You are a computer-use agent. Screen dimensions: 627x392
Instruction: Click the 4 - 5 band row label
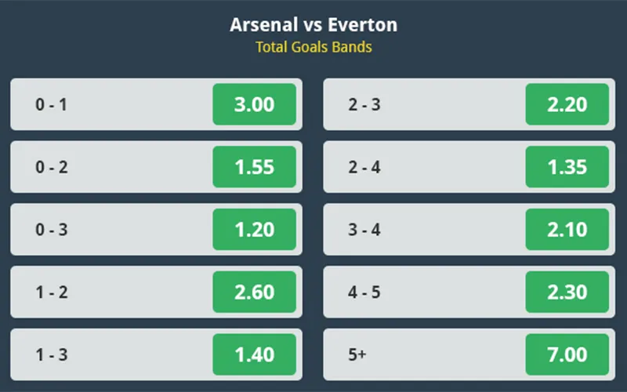[x=364, y=292]
